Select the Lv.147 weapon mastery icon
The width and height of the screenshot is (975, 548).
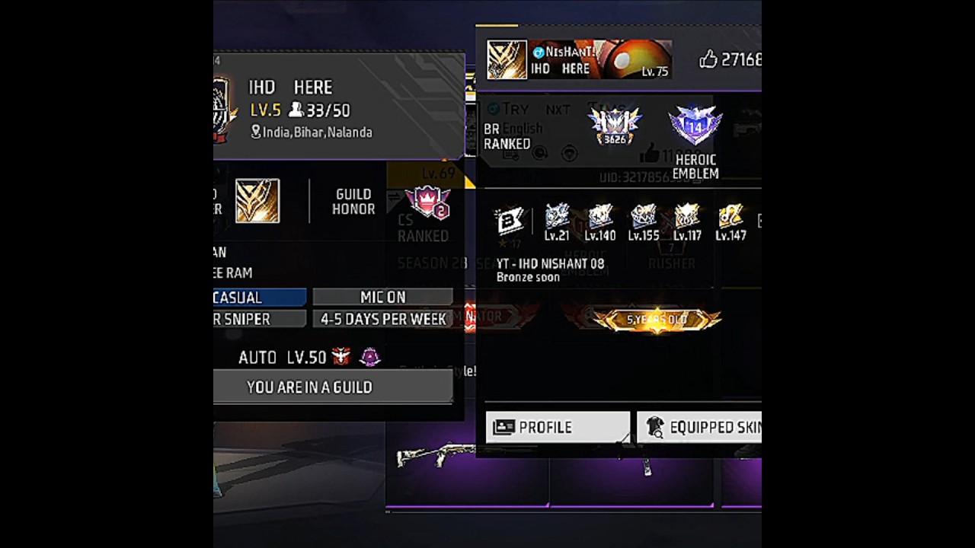pos(730,216)
